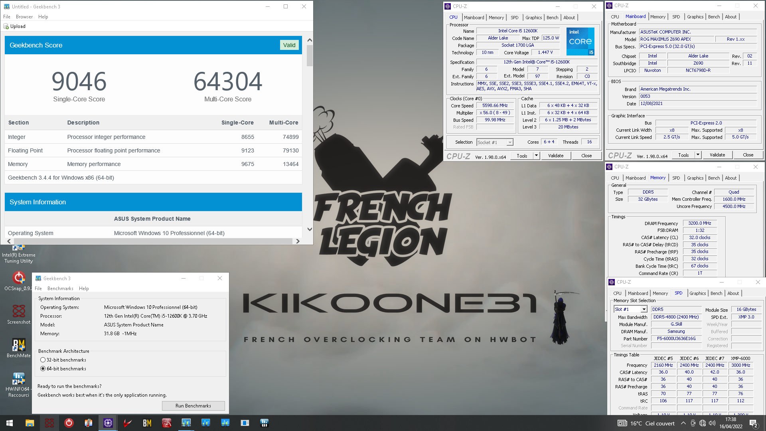This screenshot has width=766, height=431.
Task: Select 32-bit benchmarks option
Action: tap(43, 360)
